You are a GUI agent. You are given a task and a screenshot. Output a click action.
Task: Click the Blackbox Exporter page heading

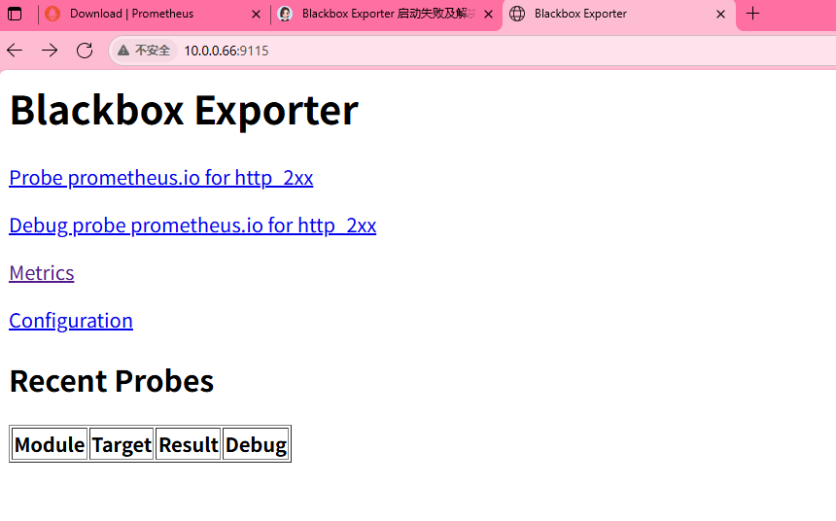184,111
